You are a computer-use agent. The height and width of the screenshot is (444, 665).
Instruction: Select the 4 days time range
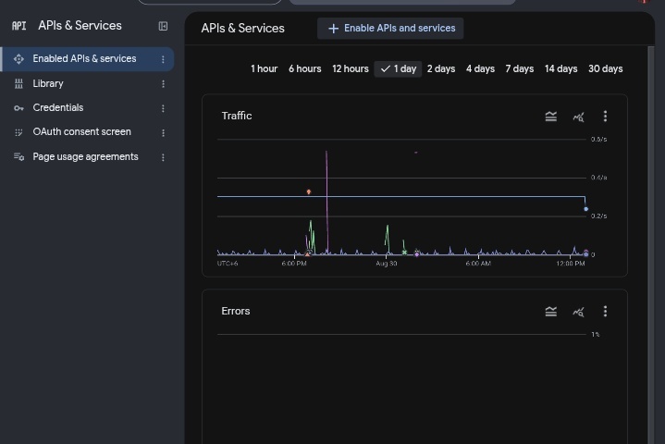pos(480,68)
